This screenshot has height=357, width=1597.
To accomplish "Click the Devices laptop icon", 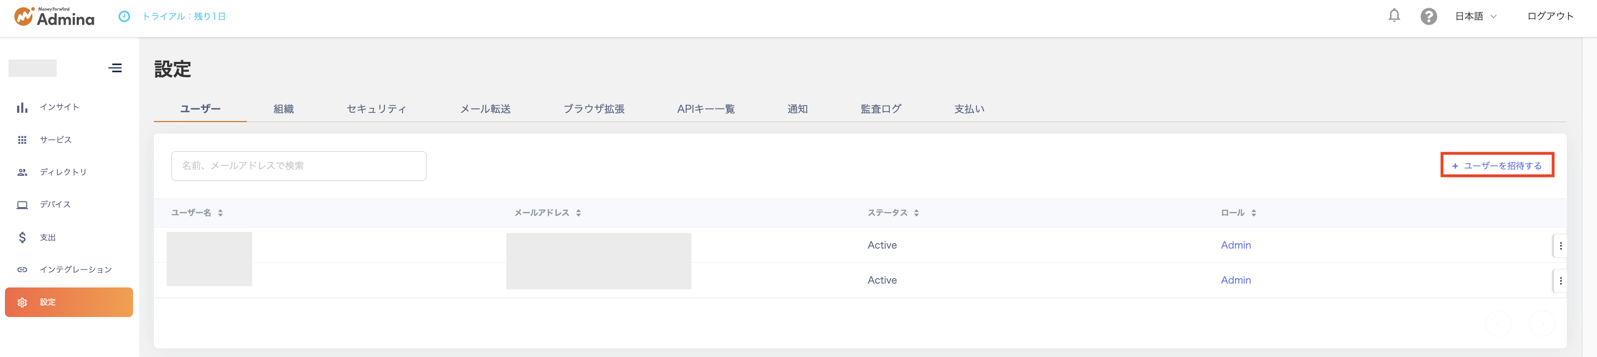I will pos(22,205).
